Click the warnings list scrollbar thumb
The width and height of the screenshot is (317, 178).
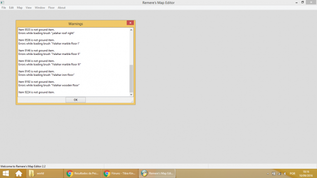[131, 79]
